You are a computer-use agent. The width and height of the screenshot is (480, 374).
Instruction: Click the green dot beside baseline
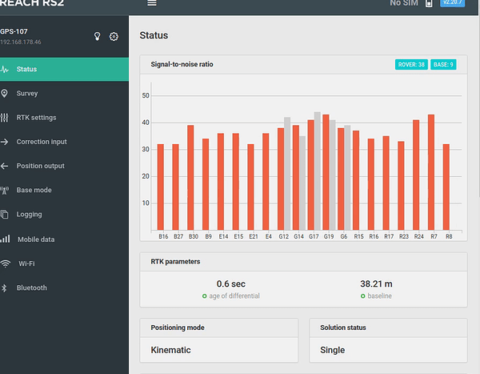(362, 296)
